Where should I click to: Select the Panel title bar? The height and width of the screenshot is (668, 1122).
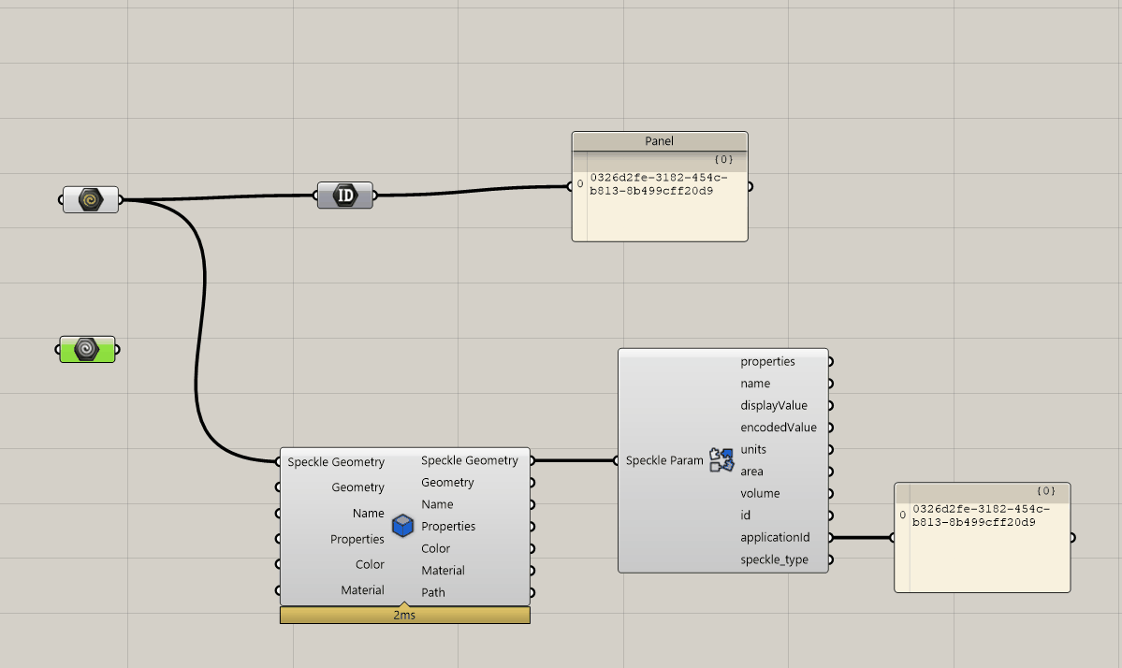[x=660, y=141]
